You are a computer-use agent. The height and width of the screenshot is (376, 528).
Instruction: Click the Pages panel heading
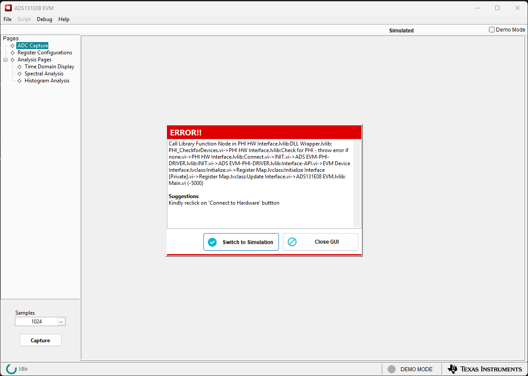click(11, 39)
